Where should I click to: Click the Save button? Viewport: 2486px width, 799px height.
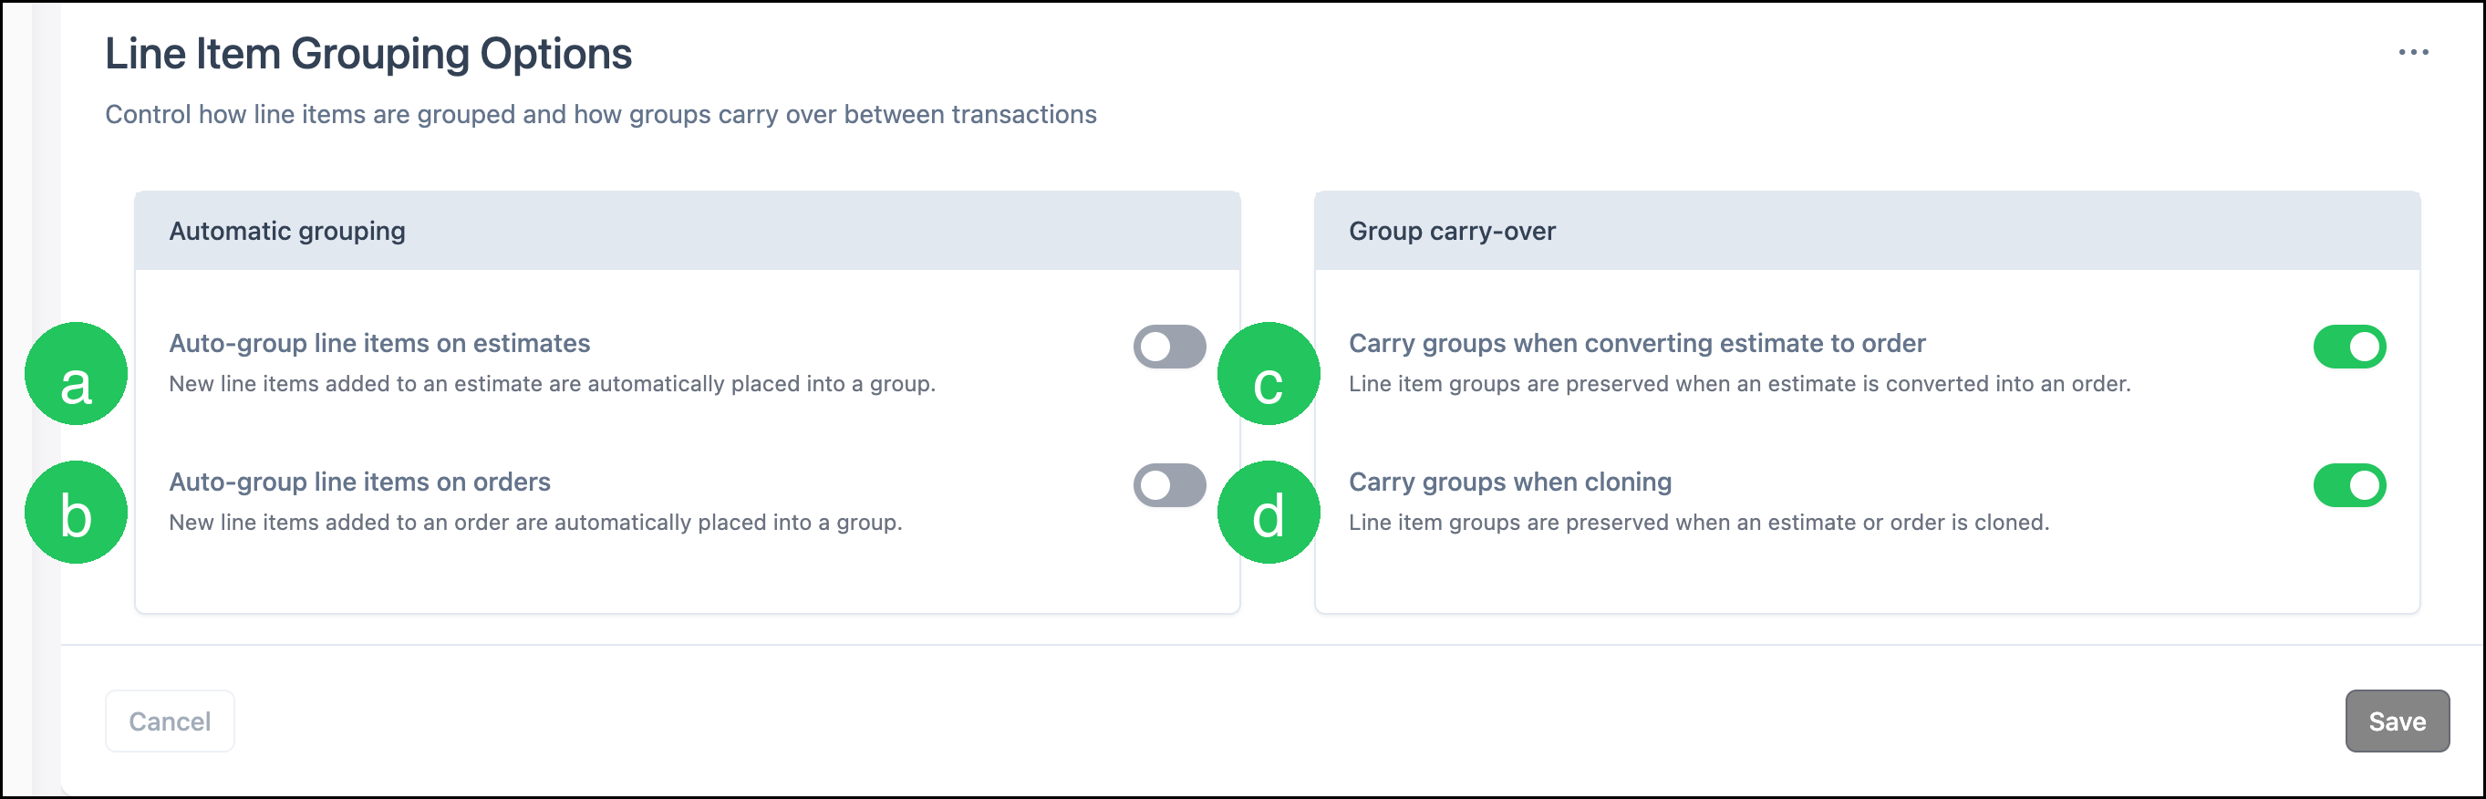(x=2398, y=721)
